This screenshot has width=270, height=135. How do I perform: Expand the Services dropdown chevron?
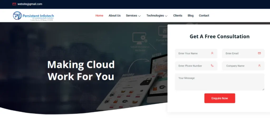[x=139, y=16]
